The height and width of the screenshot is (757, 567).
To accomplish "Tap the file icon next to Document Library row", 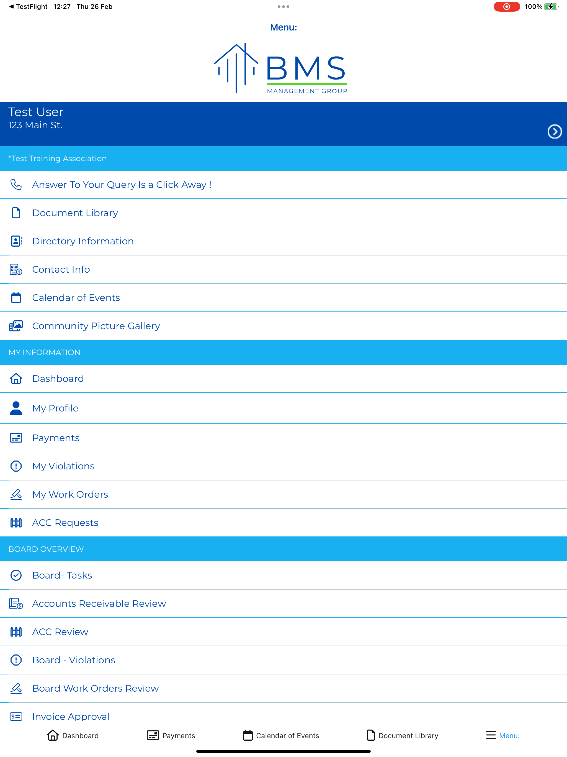I will 16,213.
